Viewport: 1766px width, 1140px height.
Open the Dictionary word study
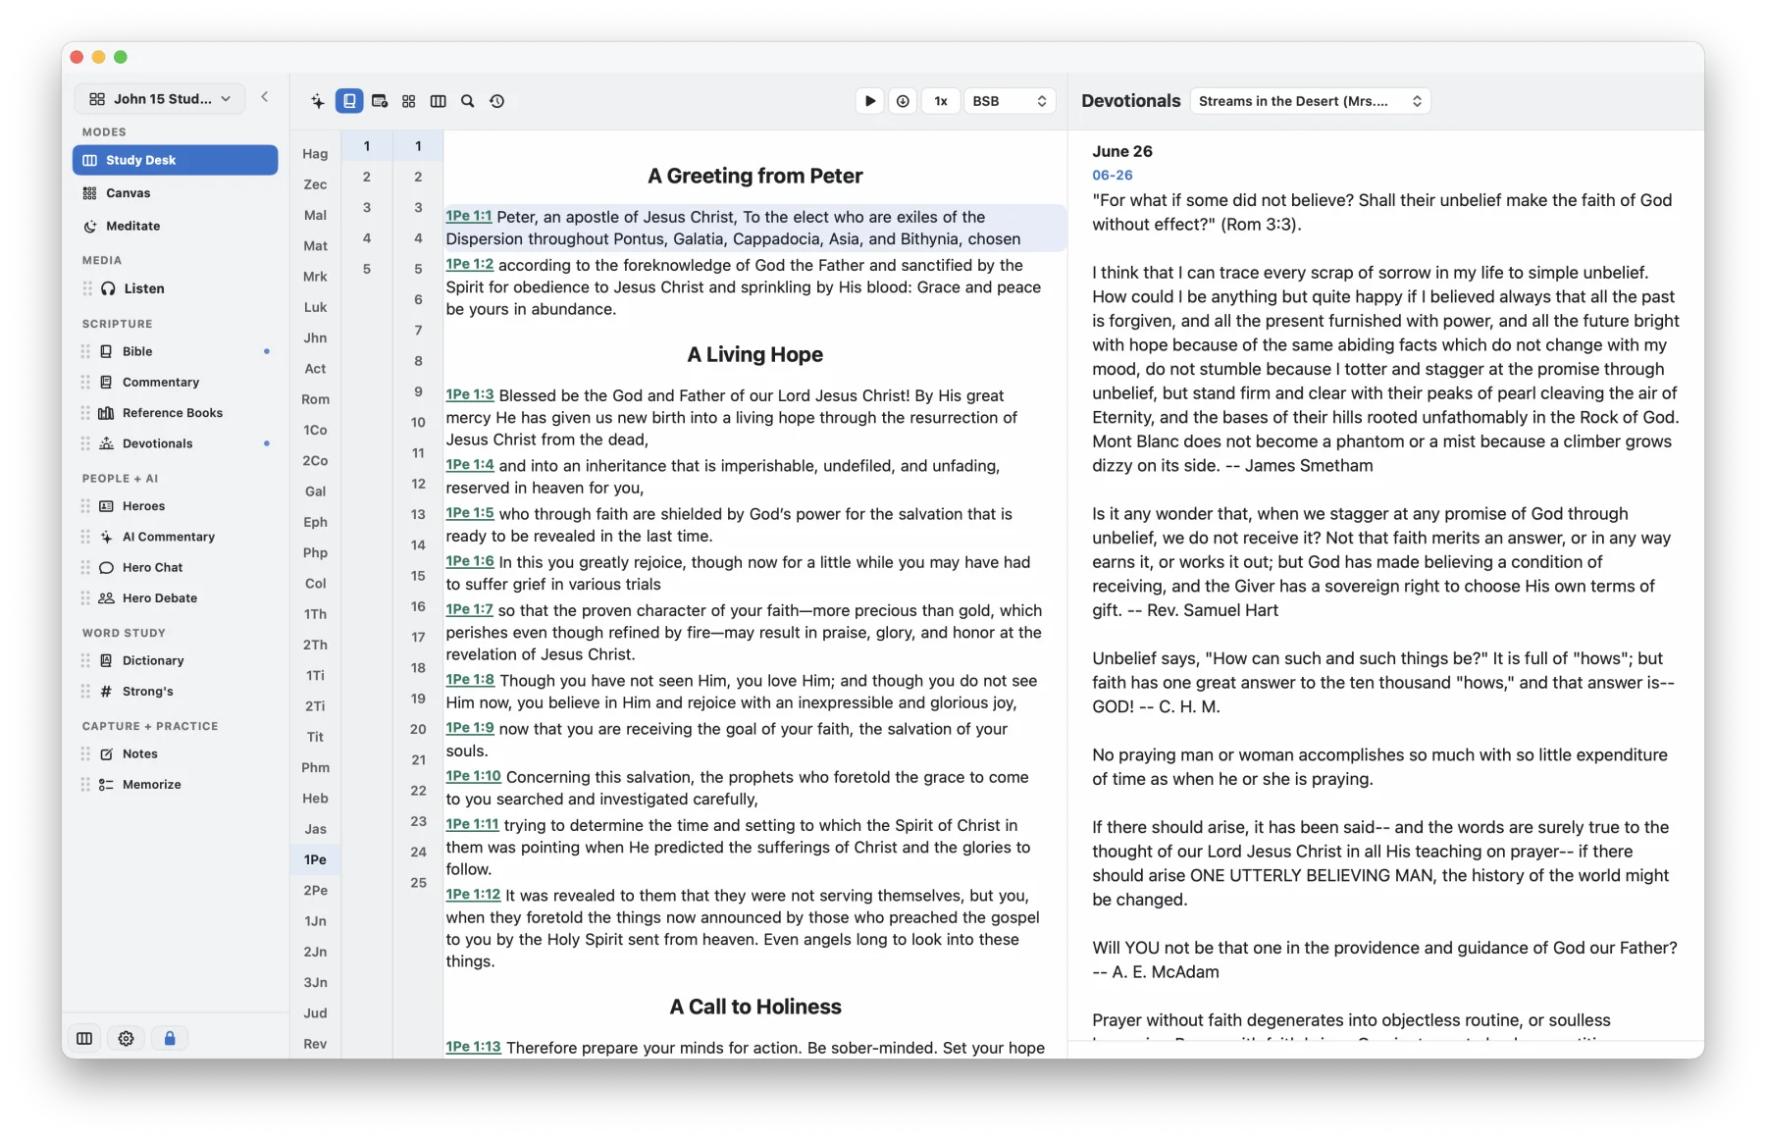(176, 660)
